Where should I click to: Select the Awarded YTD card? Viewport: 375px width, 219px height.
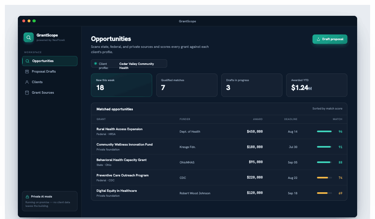pos(317,85)
